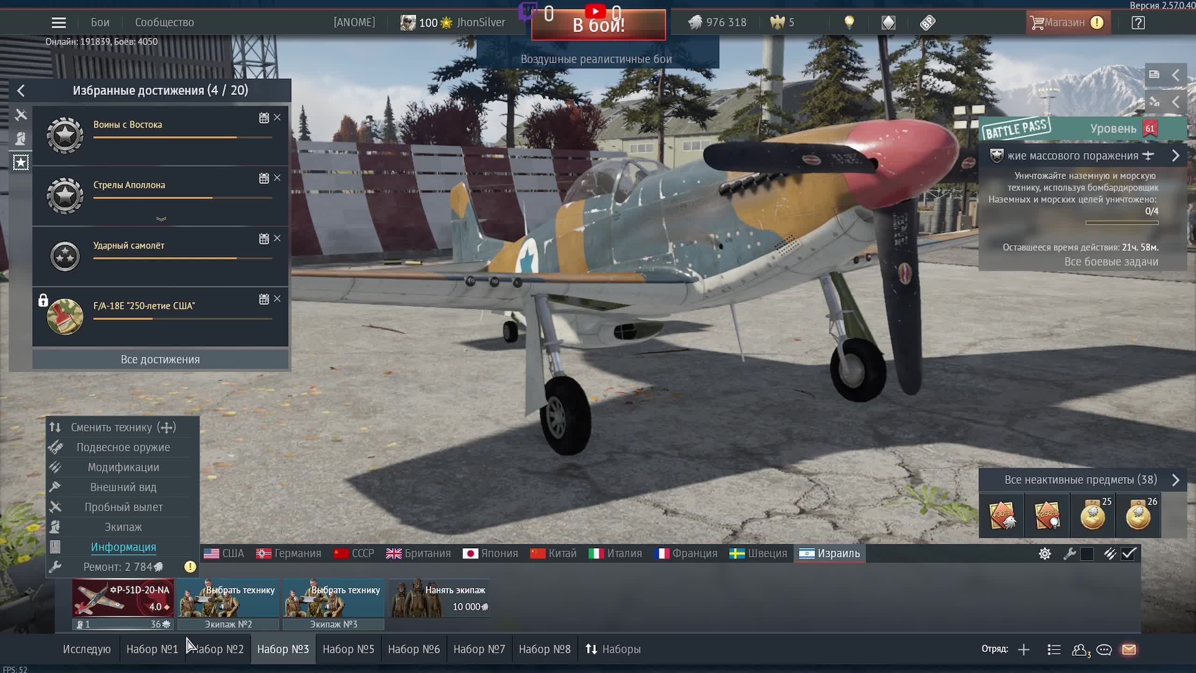This screenshot has height=673, width=1196.
Task: Open the inventory ticket icon
Action: pos(927,22)
